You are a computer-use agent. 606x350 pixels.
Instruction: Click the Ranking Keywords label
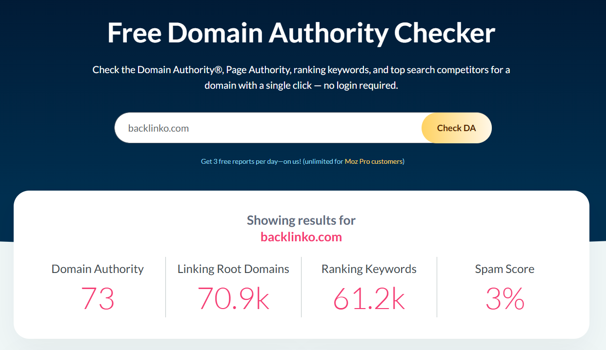coord(369,269)
